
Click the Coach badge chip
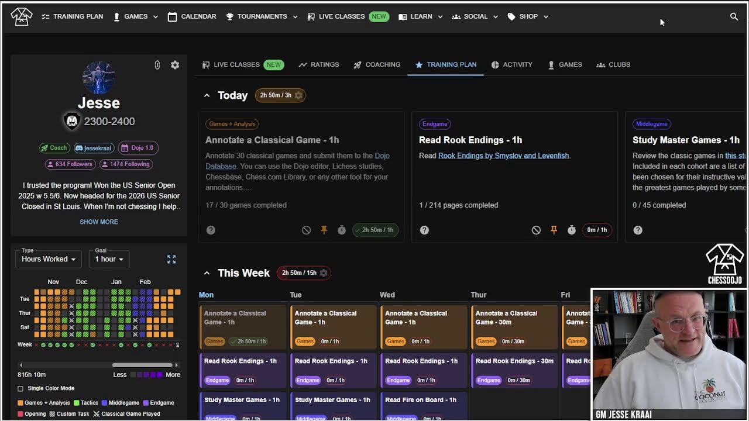[x=54, y=148]
